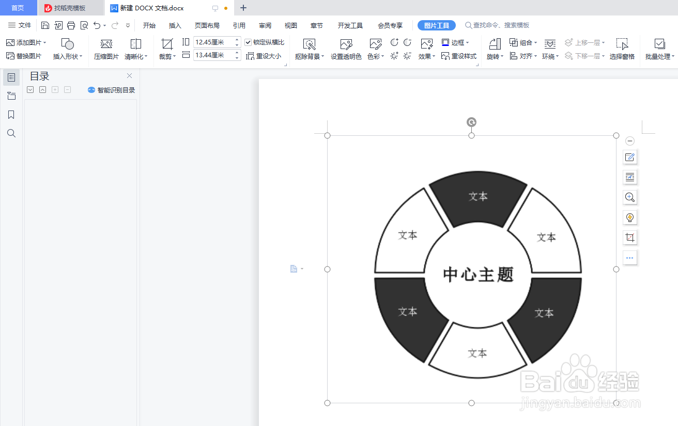Viewport: 678px width, 426px height.
Task: Click the Redo arrow icon
Action: click(x=115, y=25)
